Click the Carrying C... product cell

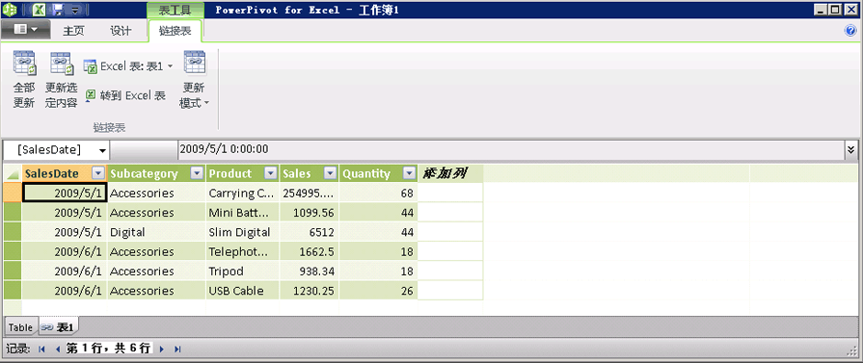coord(243,193)
